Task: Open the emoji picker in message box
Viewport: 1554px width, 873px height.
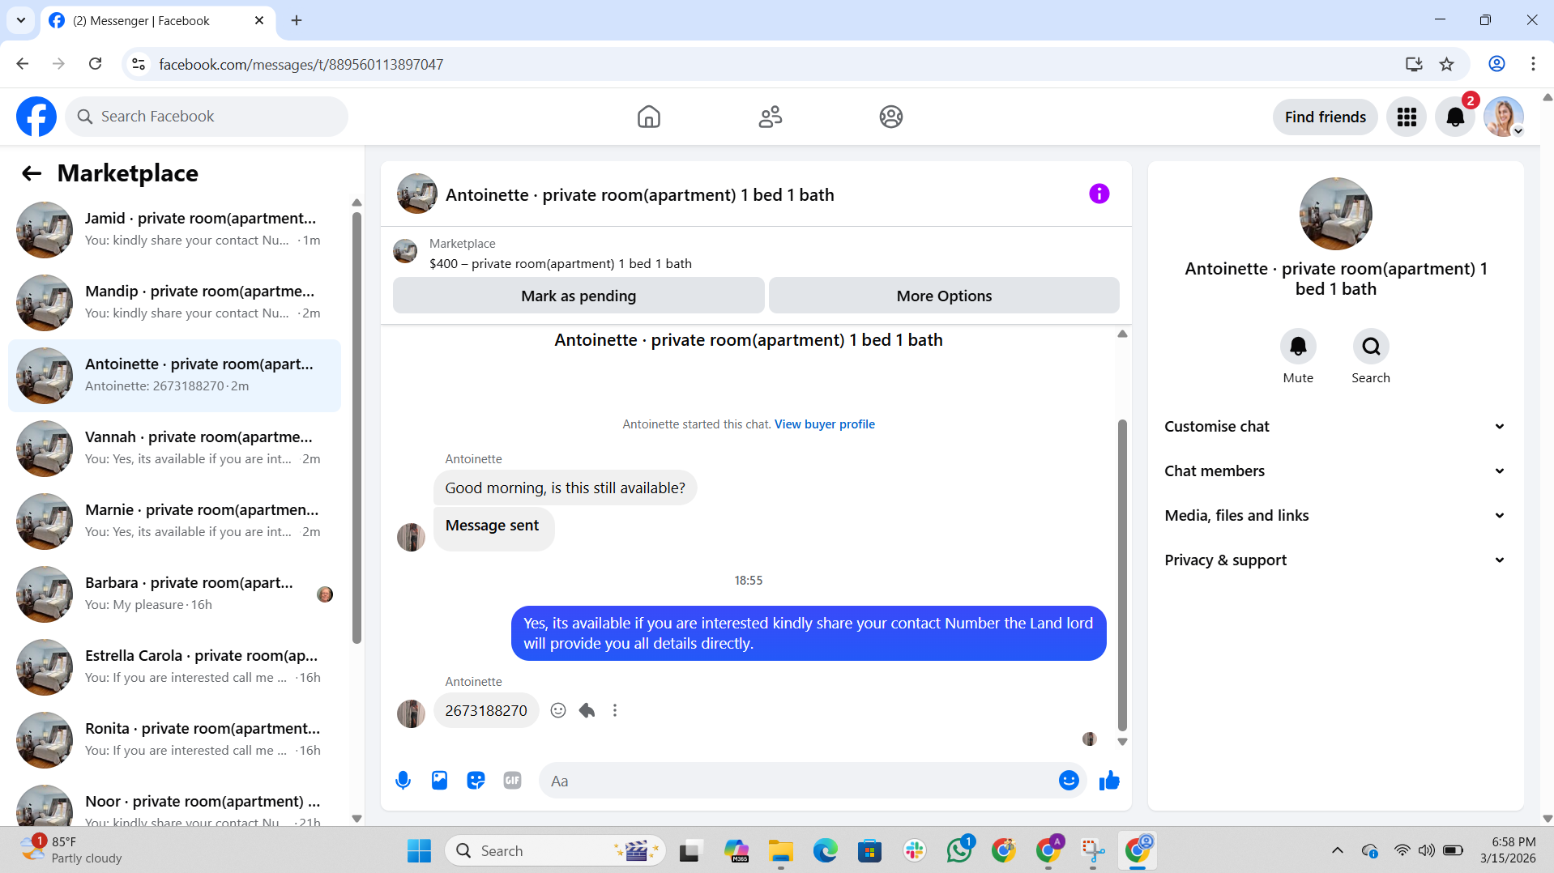Action: coord(1069,781)
